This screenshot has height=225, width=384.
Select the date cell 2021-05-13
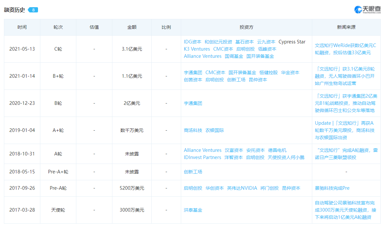pyautogui.click(x=22, y=49)
